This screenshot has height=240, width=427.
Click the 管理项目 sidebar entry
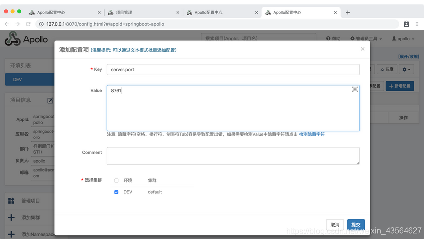click(x=31, y=201)
